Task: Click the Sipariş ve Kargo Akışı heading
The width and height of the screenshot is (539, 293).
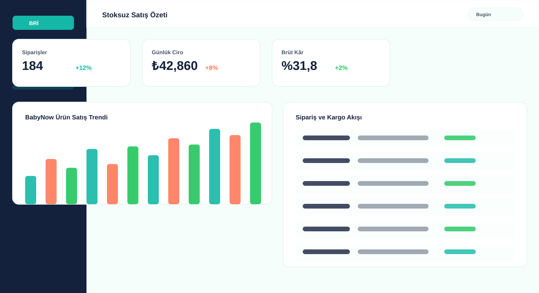Action: (x=329, y=117)
